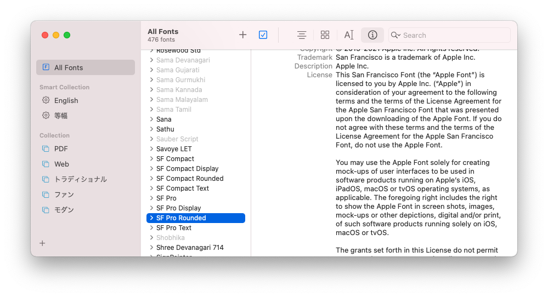Add new collection with sidebar plus button
548x297 pixels.
click(42, 243)
